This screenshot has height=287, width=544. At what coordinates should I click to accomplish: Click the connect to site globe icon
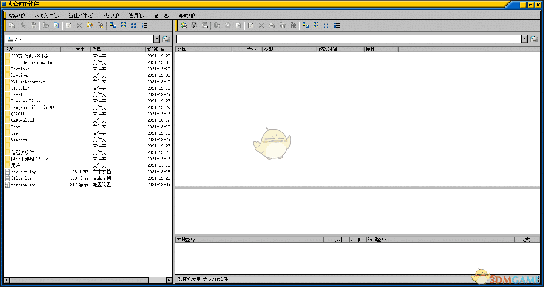tap(184, 25)
